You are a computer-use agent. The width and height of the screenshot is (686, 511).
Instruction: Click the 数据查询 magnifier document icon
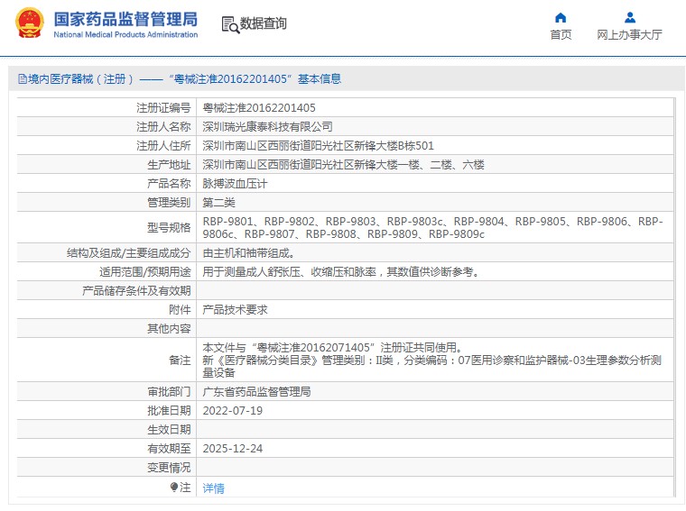click(x=229, y=24)
